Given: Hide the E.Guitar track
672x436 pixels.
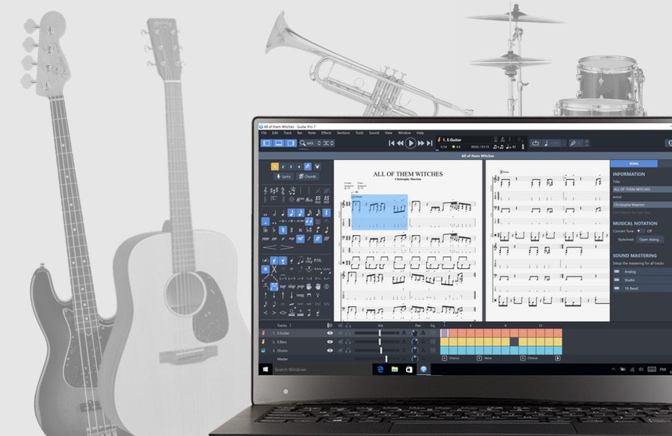Looking at the screenshot, I should click(x=330, y=333).
